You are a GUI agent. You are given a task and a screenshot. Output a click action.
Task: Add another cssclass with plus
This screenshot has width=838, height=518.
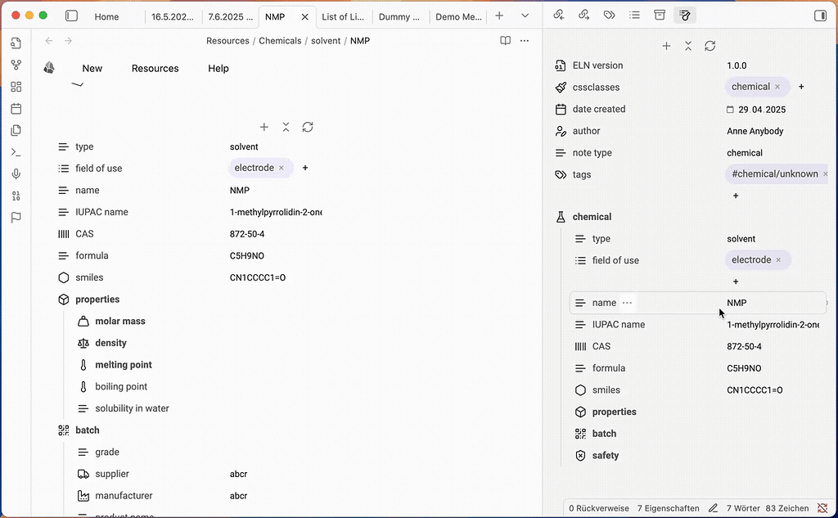point(801,87)
